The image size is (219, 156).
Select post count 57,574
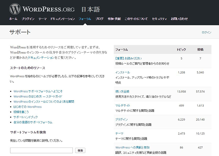tap(200, 91)
